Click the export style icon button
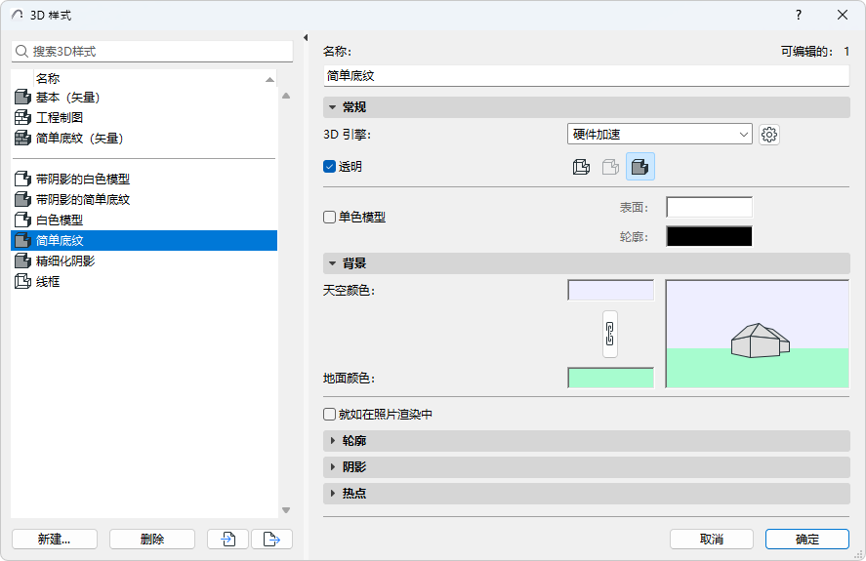The image size is (866, 561). tap(271, 539)
